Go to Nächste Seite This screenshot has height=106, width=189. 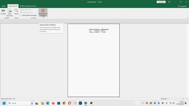click(x=26, y=10)
